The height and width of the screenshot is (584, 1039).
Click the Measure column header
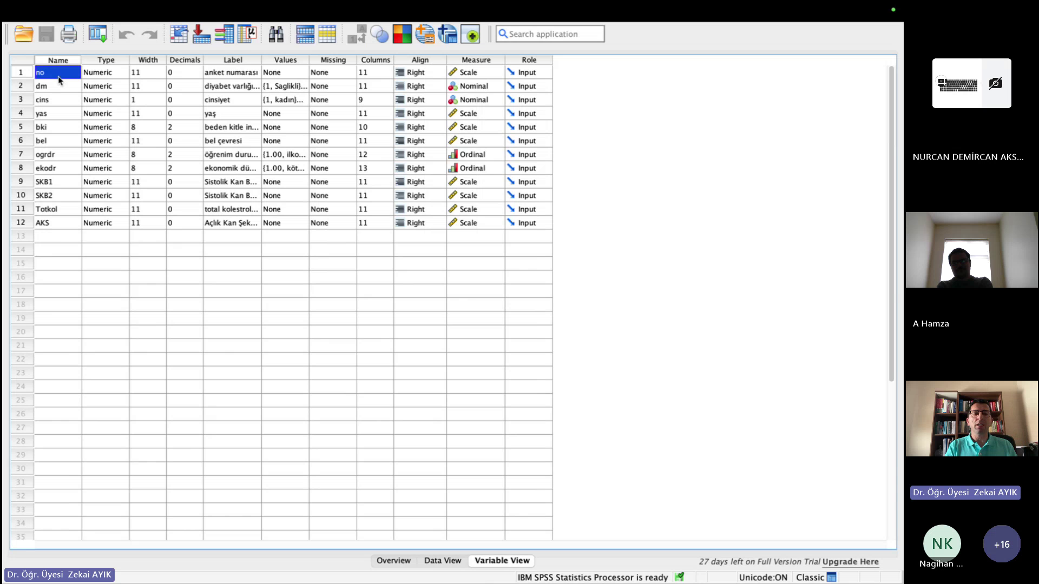[476, 60]
